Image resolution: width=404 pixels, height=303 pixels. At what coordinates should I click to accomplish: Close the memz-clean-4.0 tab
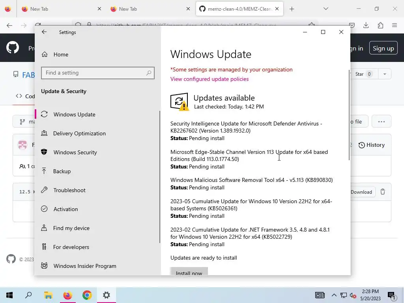point(277,9)
